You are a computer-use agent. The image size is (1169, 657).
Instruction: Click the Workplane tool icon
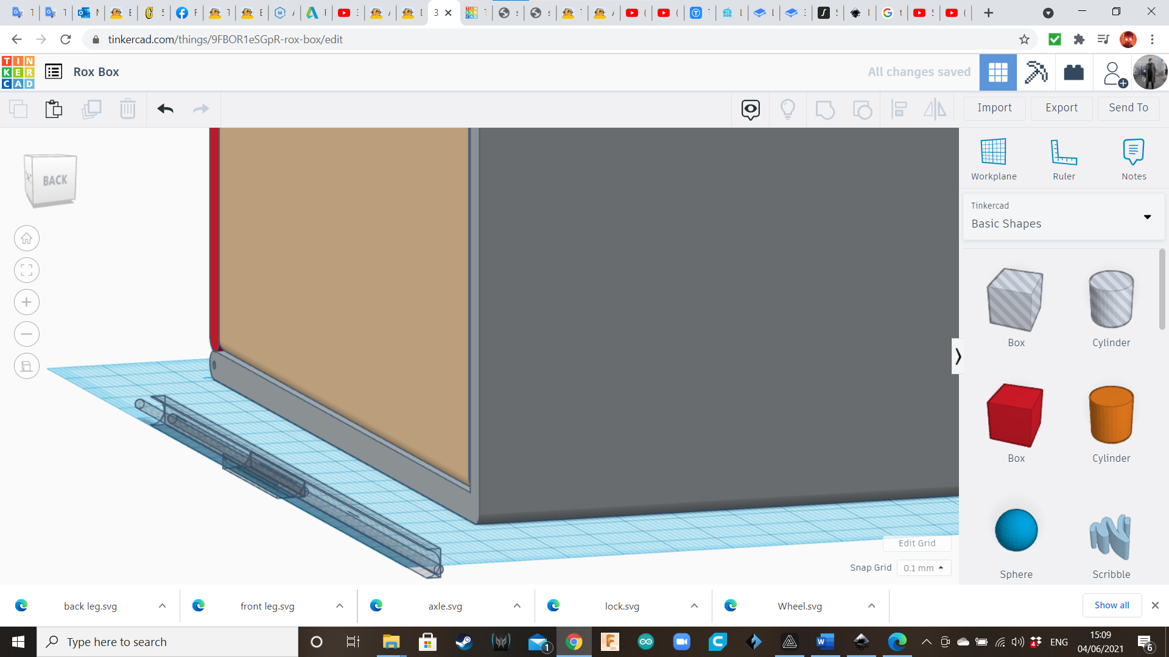click(x=993, y=152)
